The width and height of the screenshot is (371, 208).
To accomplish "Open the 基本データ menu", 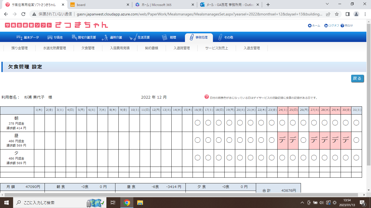I will (x=28, y=37).
